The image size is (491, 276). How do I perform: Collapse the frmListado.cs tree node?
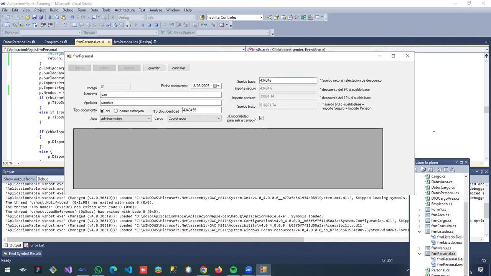click(x=419, y=232)
